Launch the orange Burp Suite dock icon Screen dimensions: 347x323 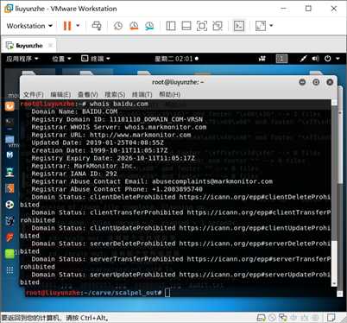coord(9,188)
